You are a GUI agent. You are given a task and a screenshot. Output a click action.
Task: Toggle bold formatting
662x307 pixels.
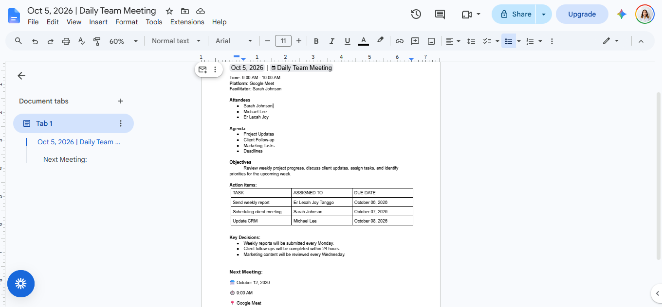(316, 41)
